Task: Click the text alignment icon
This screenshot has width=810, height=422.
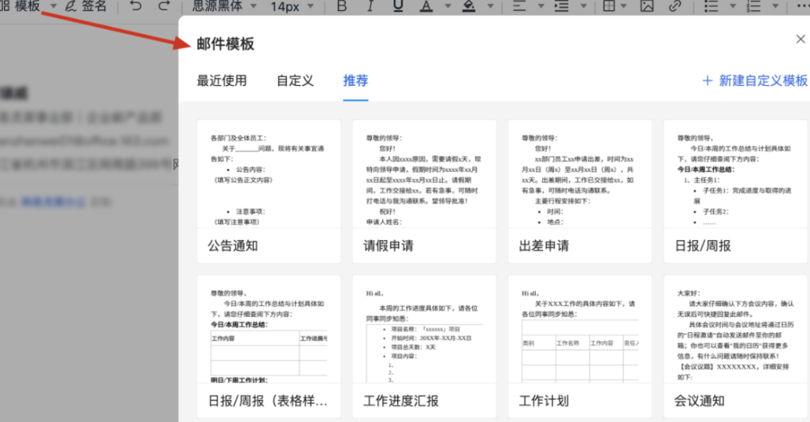Action: pyautogui.click(x=519, y=6)
